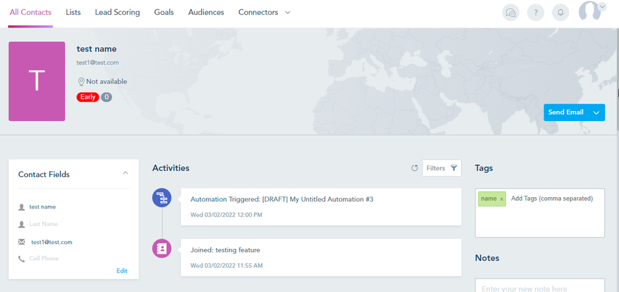
Task: Refresh the Activities list
Action: click(x=414, y=168)
